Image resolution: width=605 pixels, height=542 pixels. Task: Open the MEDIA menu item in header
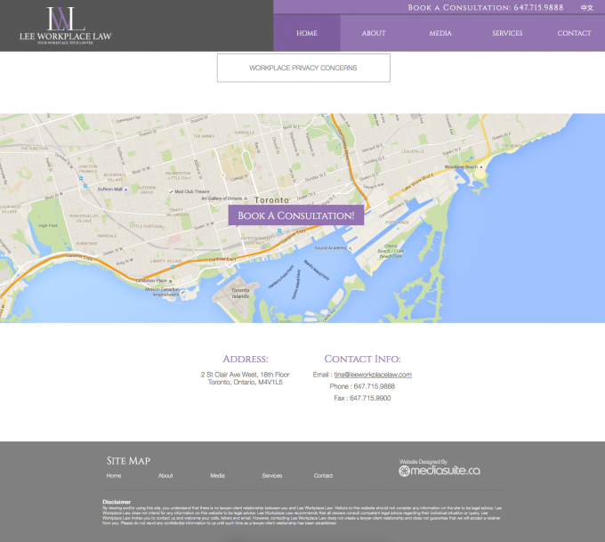click(x=440, y=34)
